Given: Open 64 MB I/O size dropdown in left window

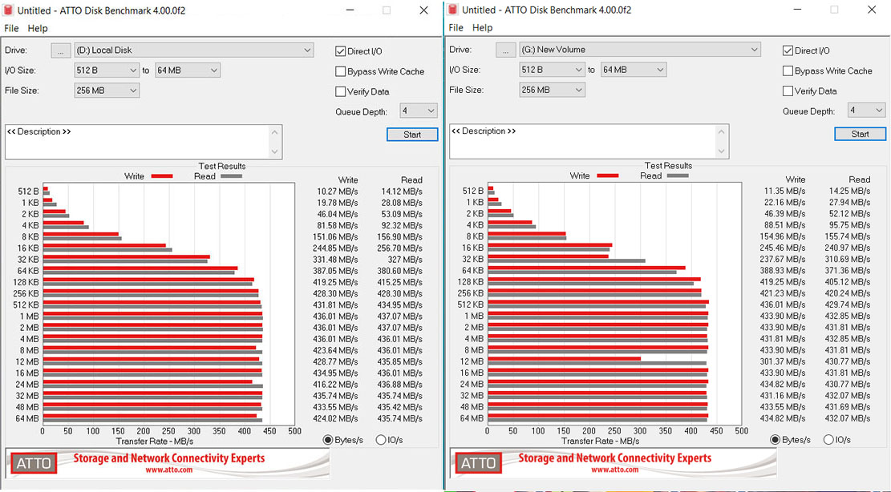Looking at the screenshot, I should pyautogui.click(x=188, y=71).
